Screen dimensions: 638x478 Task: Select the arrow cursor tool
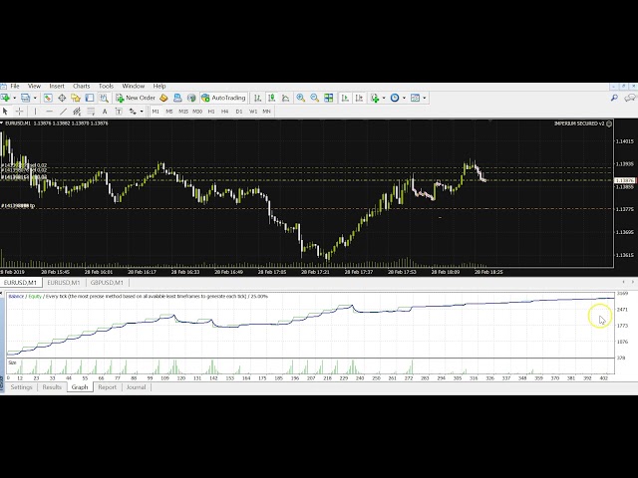pos(7,112)
